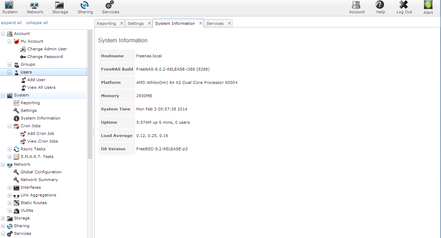Collapse the System tree node

pos(3,95)
